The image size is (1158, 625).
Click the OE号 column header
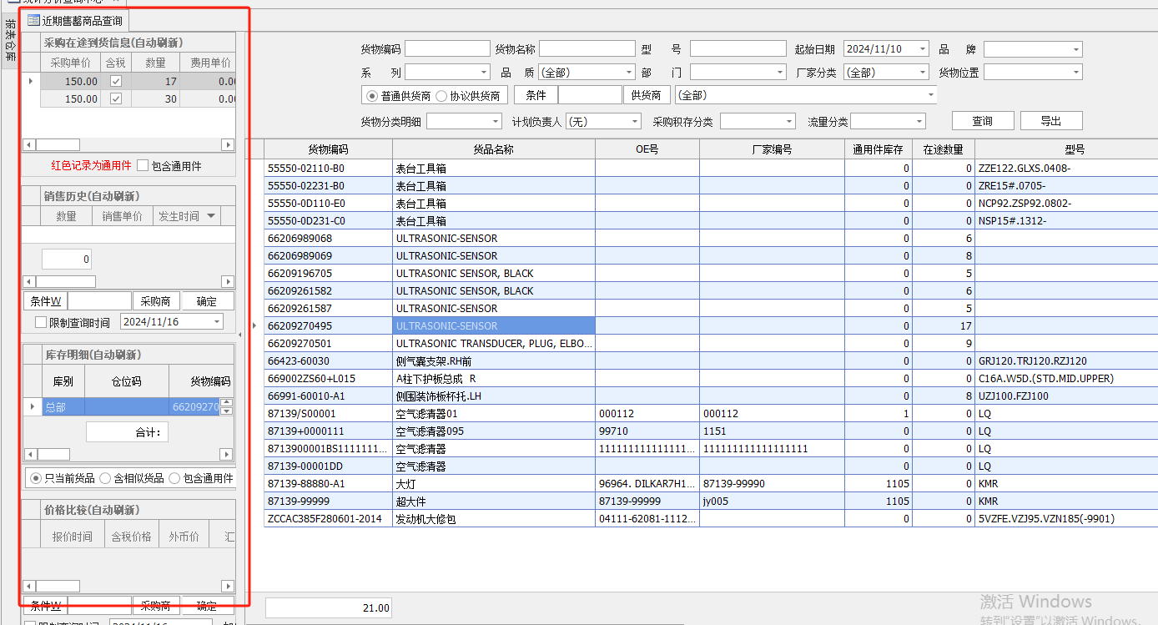(x=647, y=149)
